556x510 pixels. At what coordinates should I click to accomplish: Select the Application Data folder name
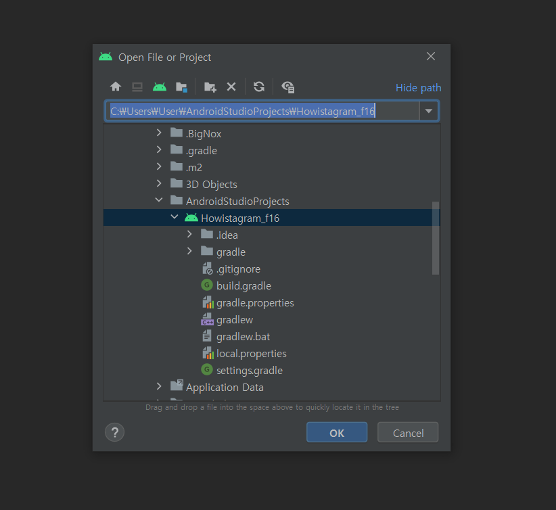225,388
